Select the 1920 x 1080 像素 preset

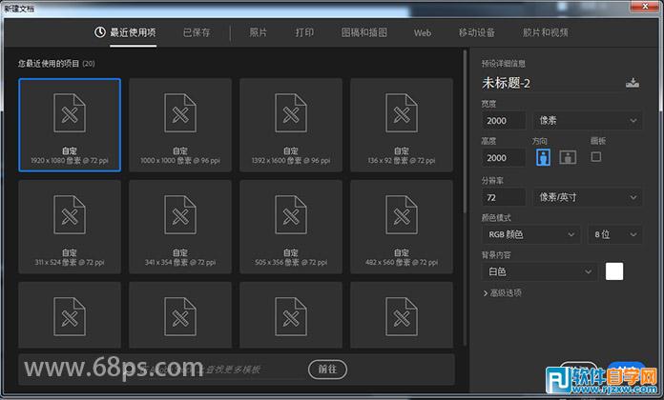[x=70, y=125]
